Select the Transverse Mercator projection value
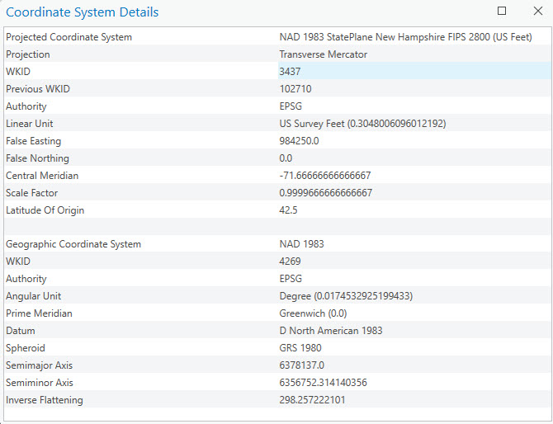 [323, 54]
